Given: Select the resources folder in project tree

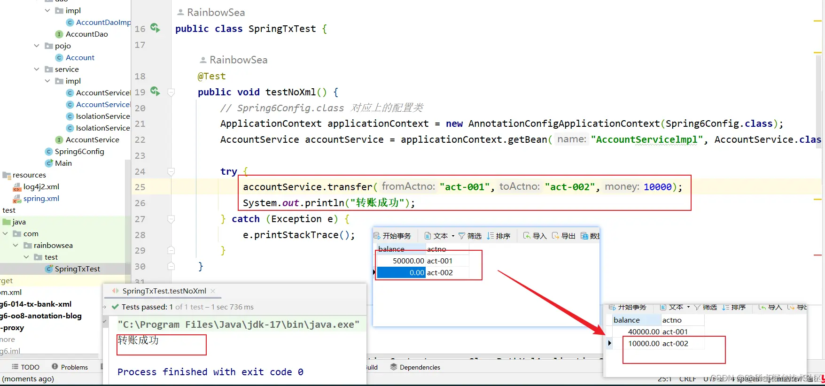Looking at the screenshot, I should (29, 175).
